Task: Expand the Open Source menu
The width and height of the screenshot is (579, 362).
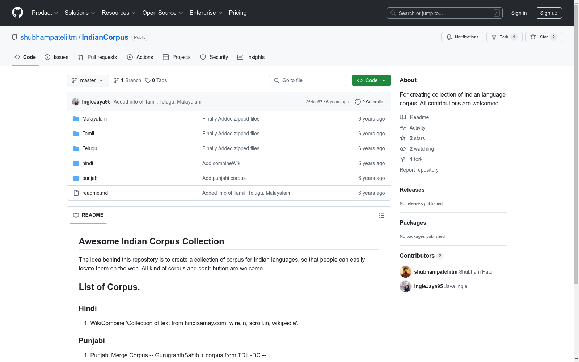Action: 163,13
